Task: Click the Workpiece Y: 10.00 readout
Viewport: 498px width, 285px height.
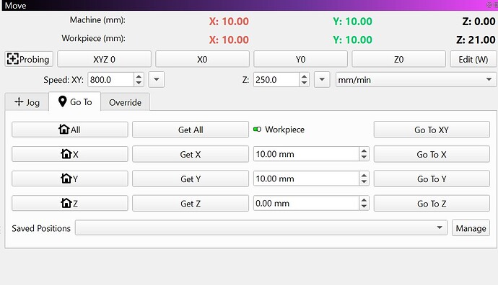Action: coord(352,40)
